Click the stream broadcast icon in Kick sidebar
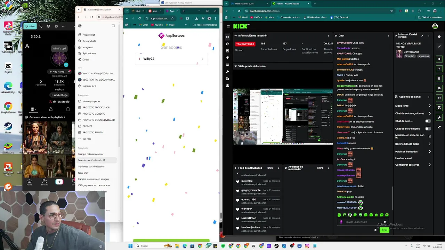Screen dimensions: 445x250 (227, 37)
